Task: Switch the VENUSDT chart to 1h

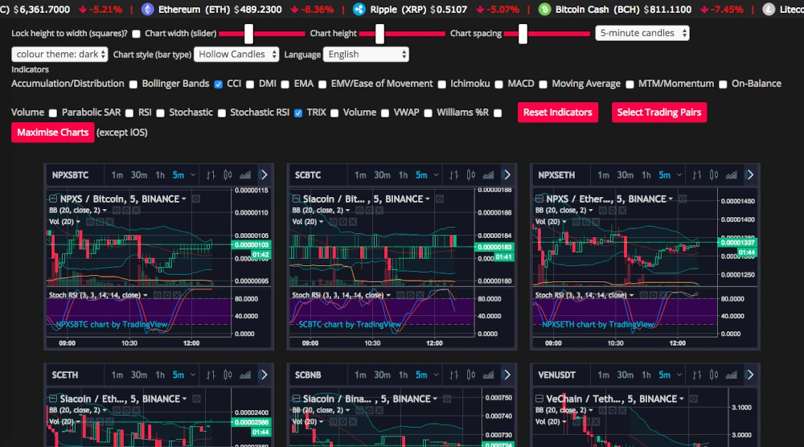Action: coord(646,375)
